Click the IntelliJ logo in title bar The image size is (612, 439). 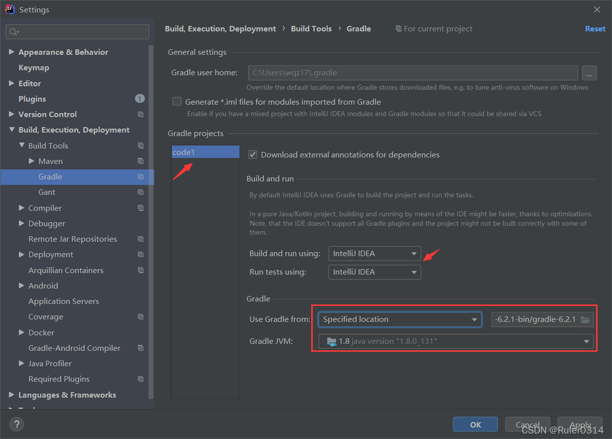pyautogui.click(x=9, y=9)
